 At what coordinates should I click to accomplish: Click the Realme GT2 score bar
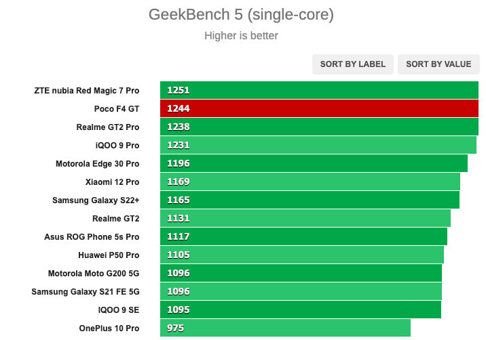pyautogui.click(x=305, y=218)
